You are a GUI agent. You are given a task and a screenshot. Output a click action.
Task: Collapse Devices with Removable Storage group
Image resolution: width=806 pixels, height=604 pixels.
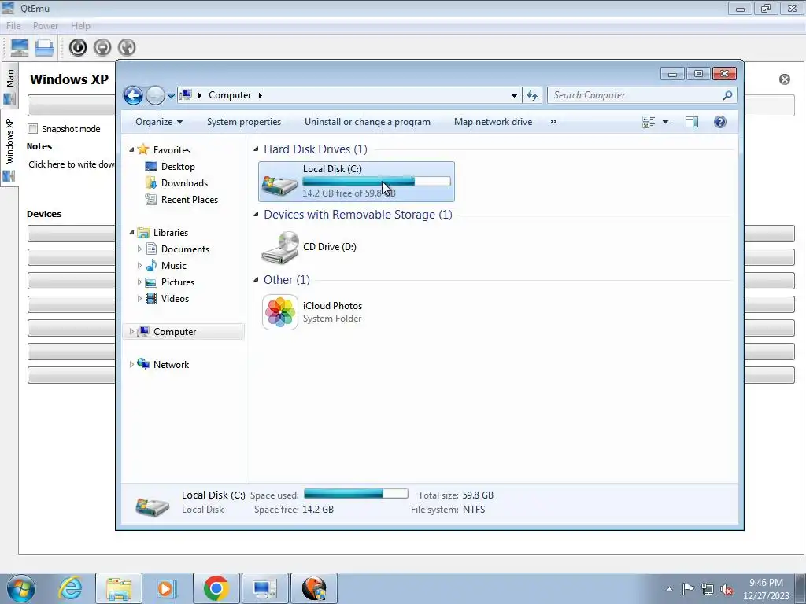click(x=256, y=215)
